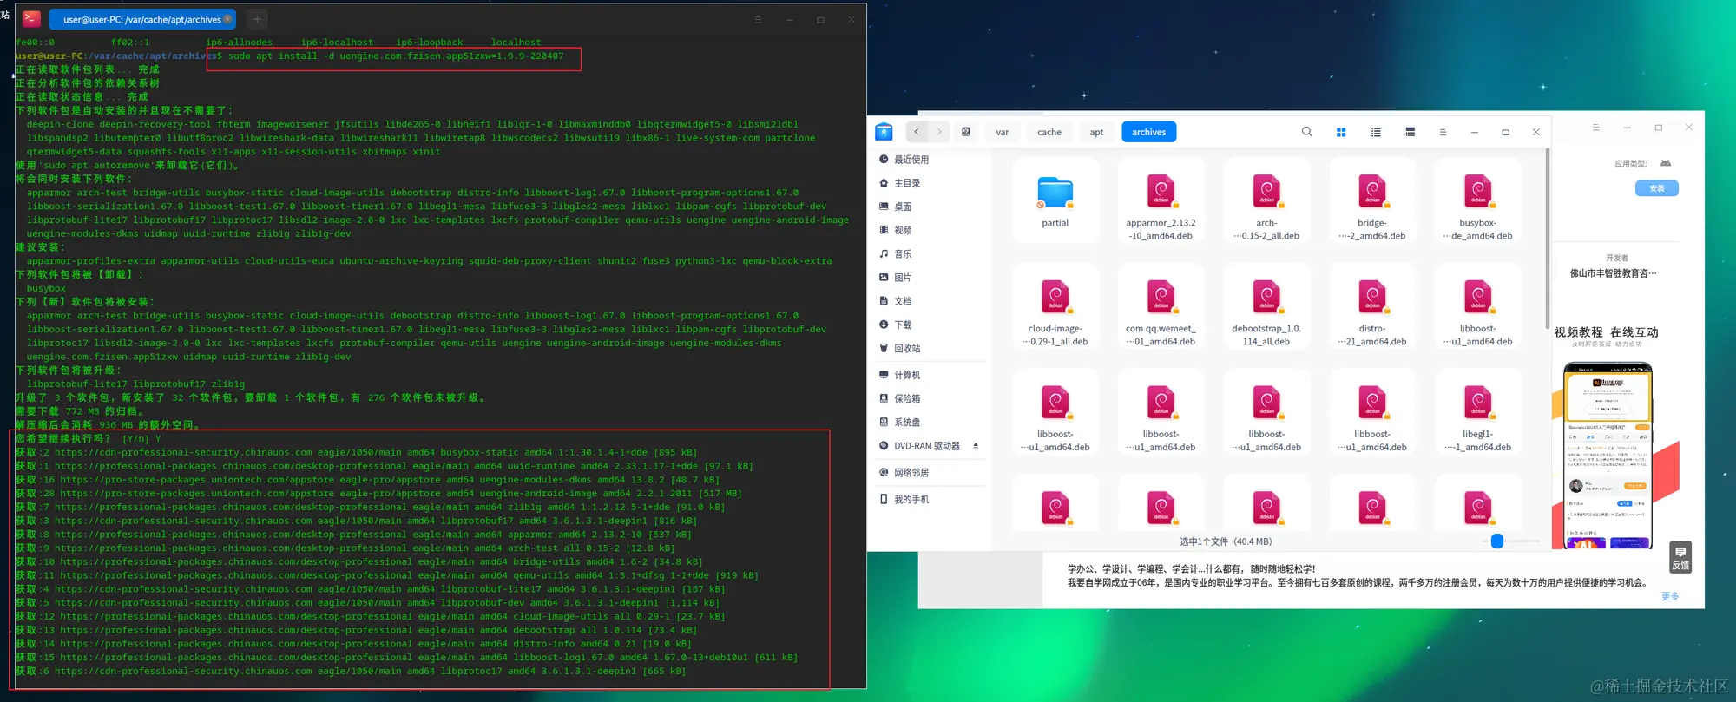Select the user@user-PC terminal tab
This screenshot has width=1736, height=702.
(x=141, y=19)
